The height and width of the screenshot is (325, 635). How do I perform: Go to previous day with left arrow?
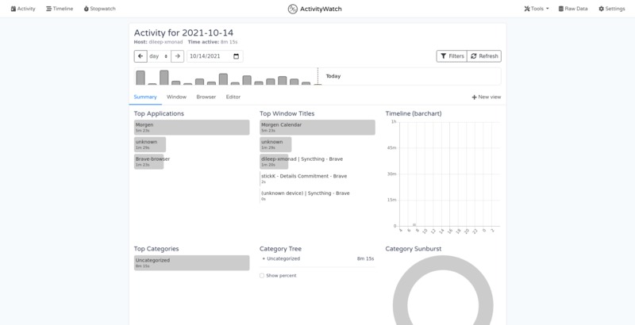tap(140, 56)
